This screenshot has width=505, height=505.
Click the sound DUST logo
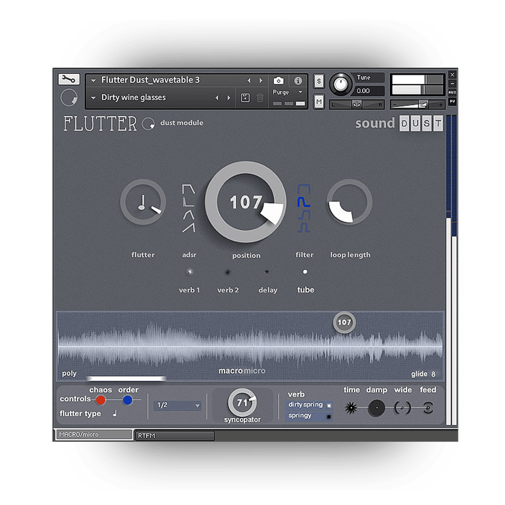(x=400, y=123)
